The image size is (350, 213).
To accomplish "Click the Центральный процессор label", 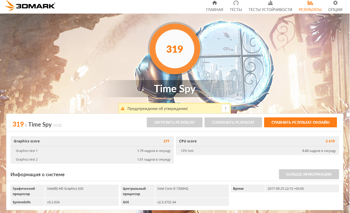I will [134, 191].
